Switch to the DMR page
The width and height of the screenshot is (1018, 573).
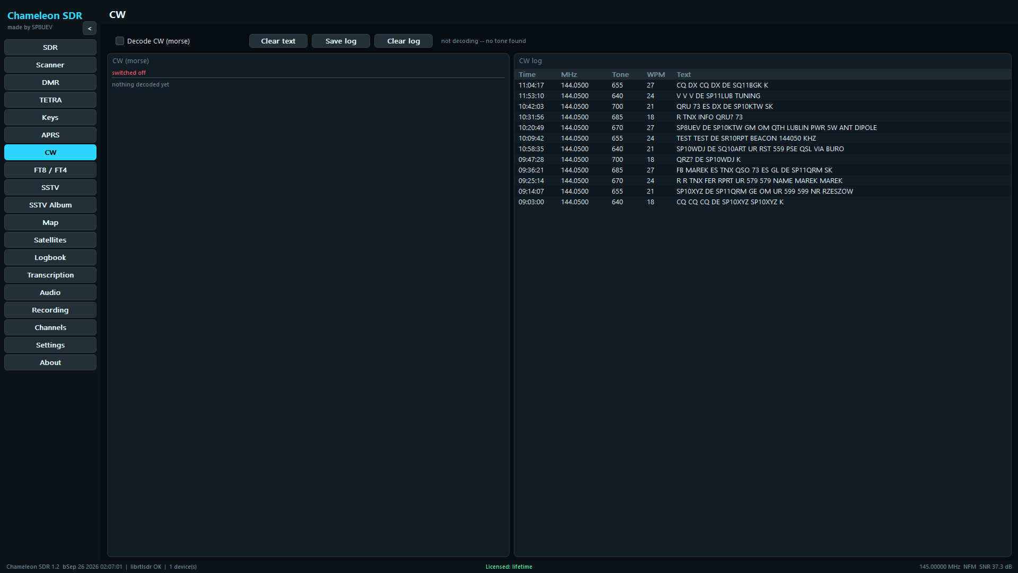50,82
